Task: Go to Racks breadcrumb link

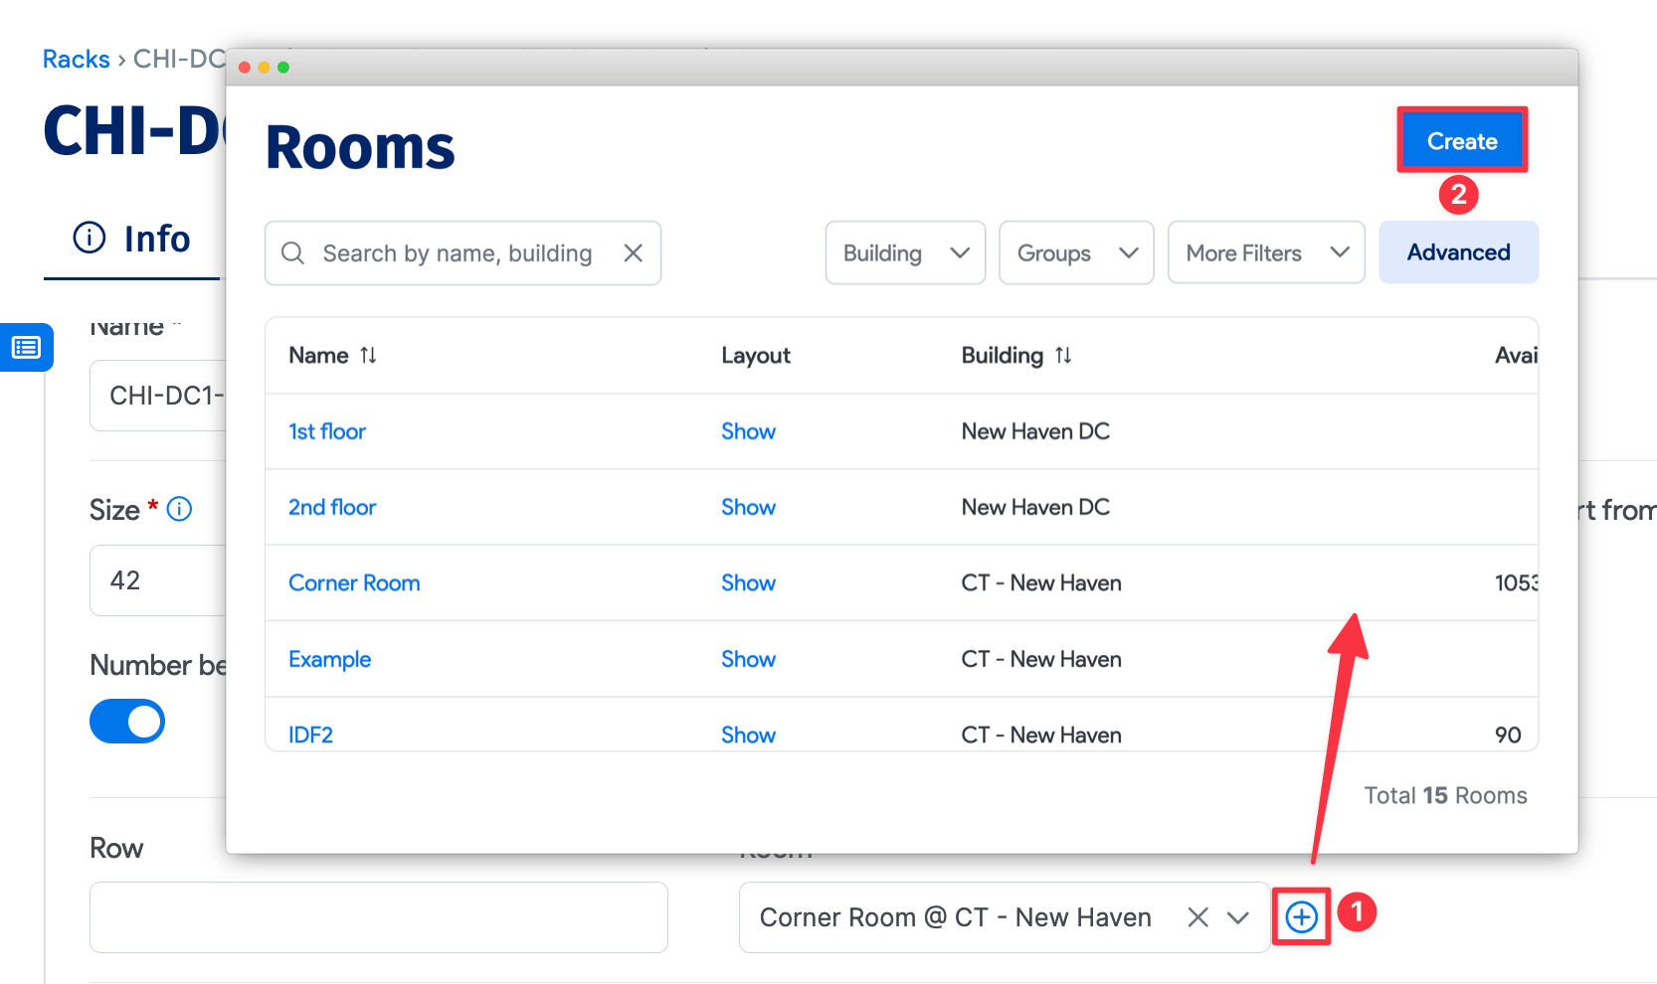Action: tap(76, 60)
